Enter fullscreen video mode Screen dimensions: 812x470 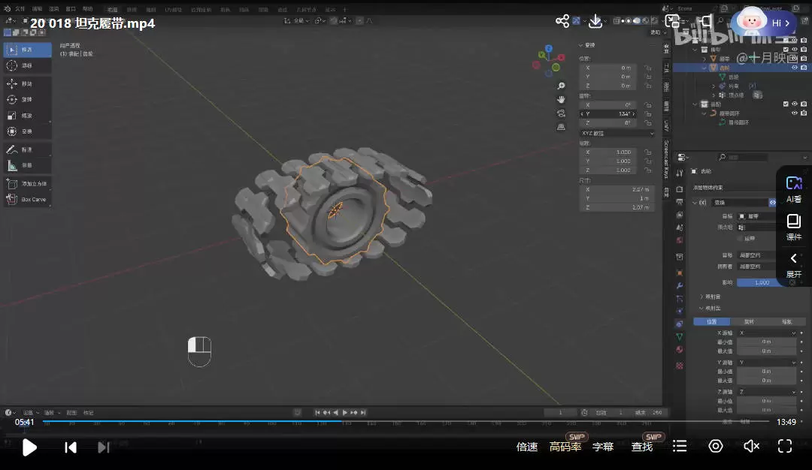pyautogui.click(x=785, y=446)
